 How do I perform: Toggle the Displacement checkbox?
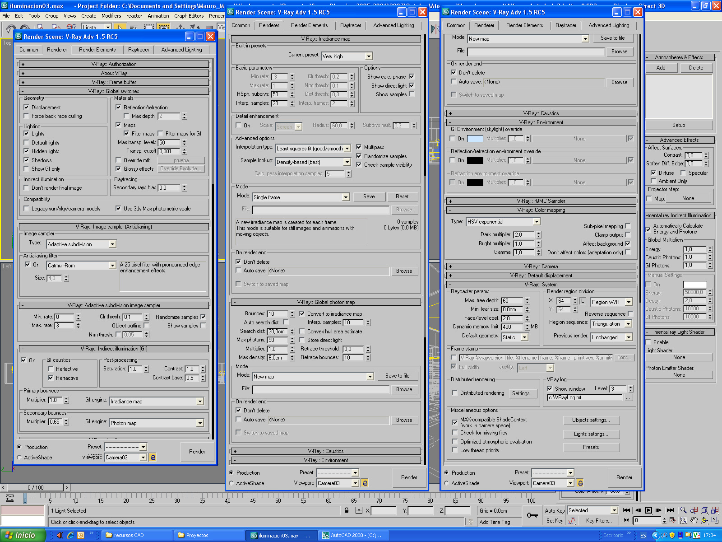click(x=26, y=107)
